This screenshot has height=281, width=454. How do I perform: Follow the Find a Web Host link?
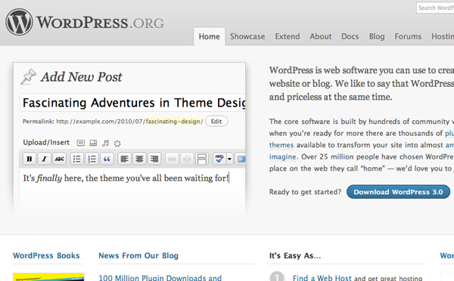[322, 278]
